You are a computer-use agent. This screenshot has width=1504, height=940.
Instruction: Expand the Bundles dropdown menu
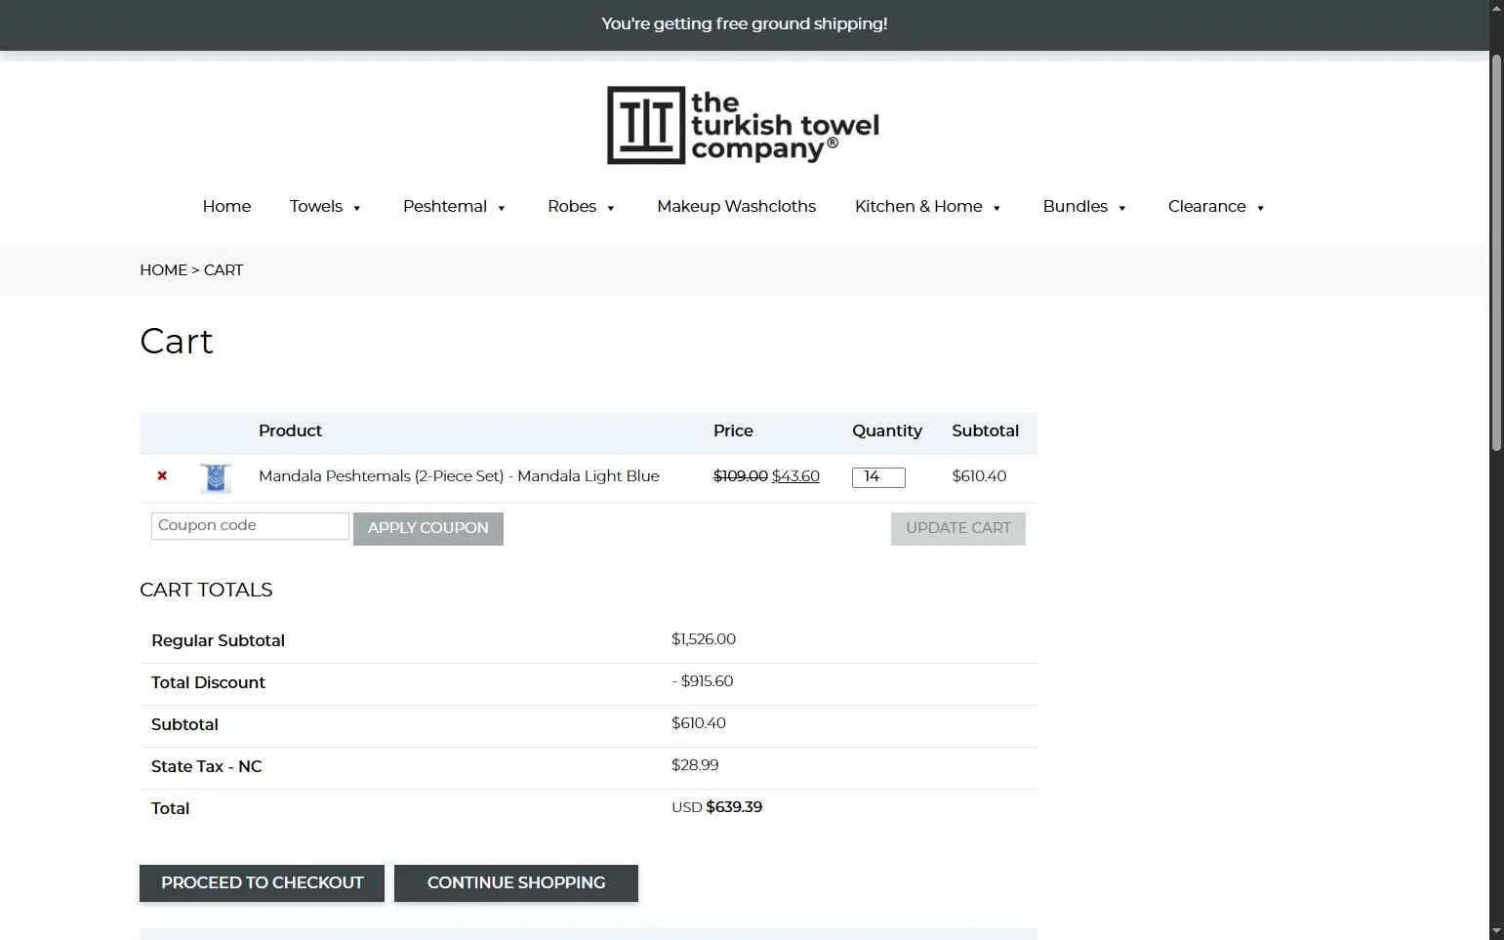click(x=1084, y=206)
